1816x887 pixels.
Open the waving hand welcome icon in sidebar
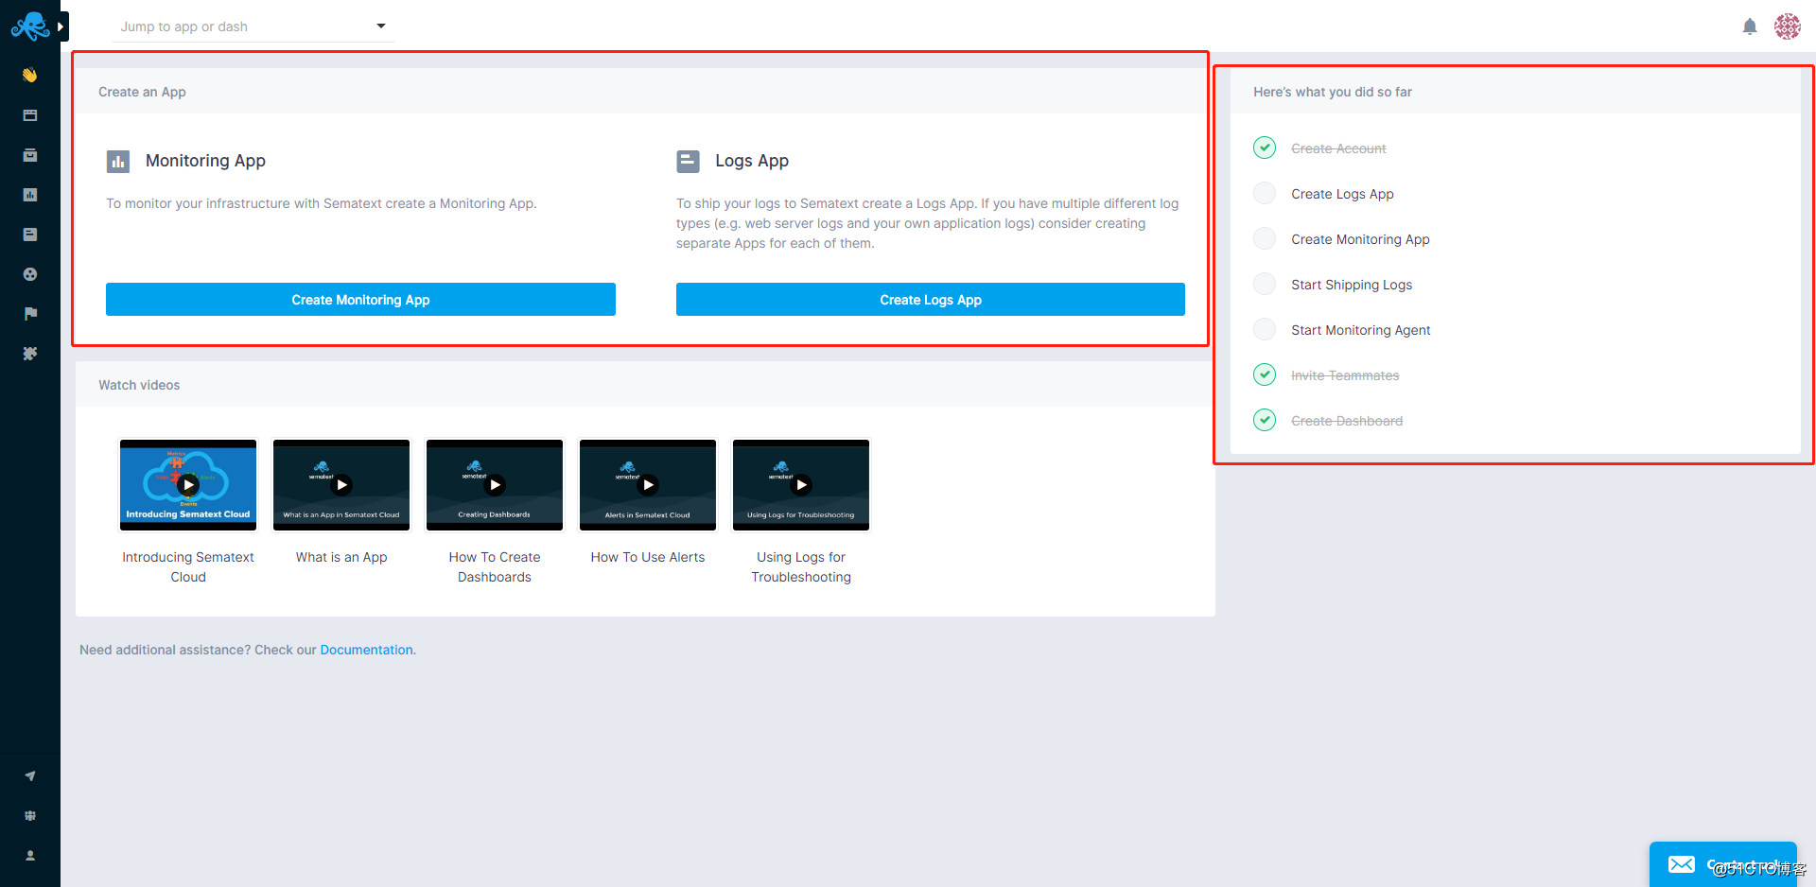[30, 75]
